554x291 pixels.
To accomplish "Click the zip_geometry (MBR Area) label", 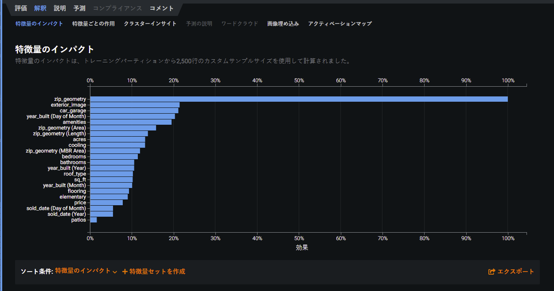I will coord(56,151).
